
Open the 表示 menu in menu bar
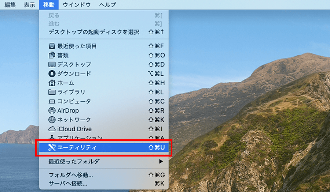point(30,5)
